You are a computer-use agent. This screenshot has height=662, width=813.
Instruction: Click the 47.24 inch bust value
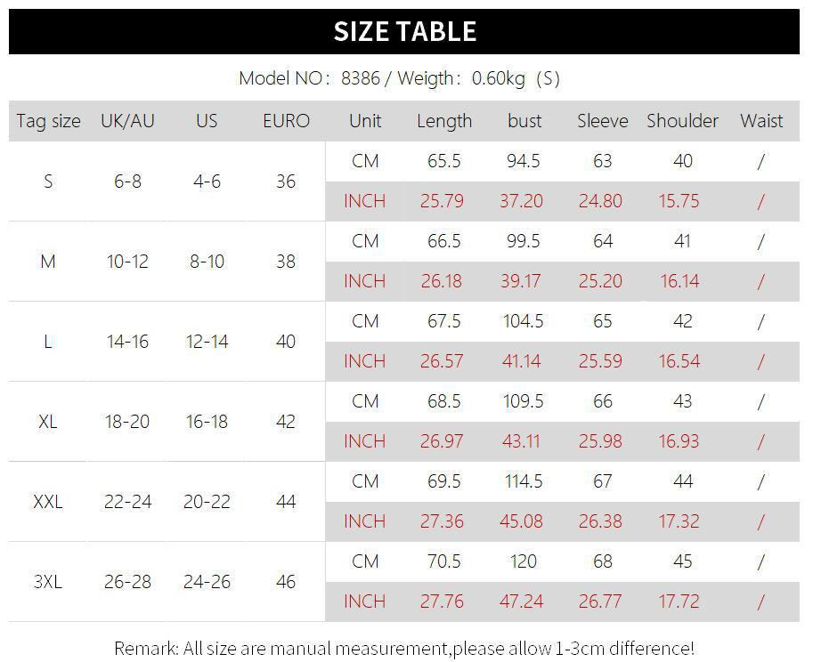[x=521, y=601]
